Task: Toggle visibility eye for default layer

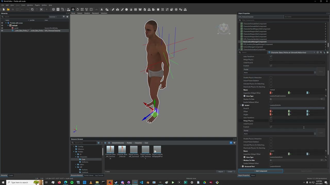Action: (x=2, y=25)
